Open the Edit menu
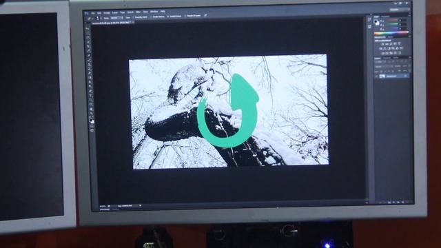 click(x=99, y=13)
